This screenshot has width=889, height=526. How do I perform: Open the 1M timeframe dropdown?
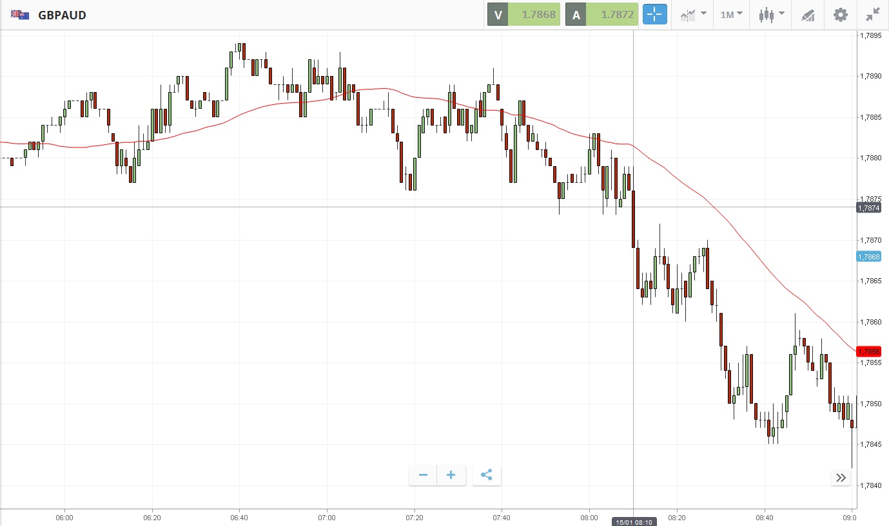[731, 14]
